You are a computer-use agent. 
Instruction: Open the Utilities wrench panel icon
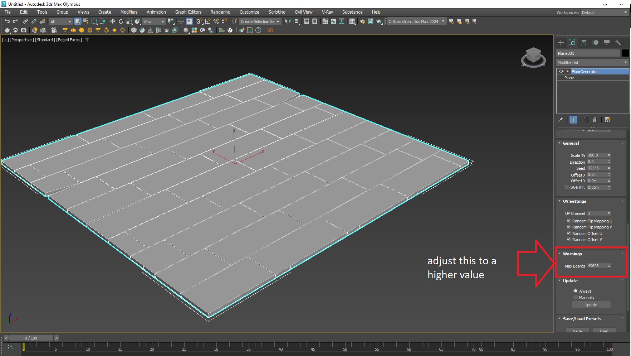pos(618,43)
